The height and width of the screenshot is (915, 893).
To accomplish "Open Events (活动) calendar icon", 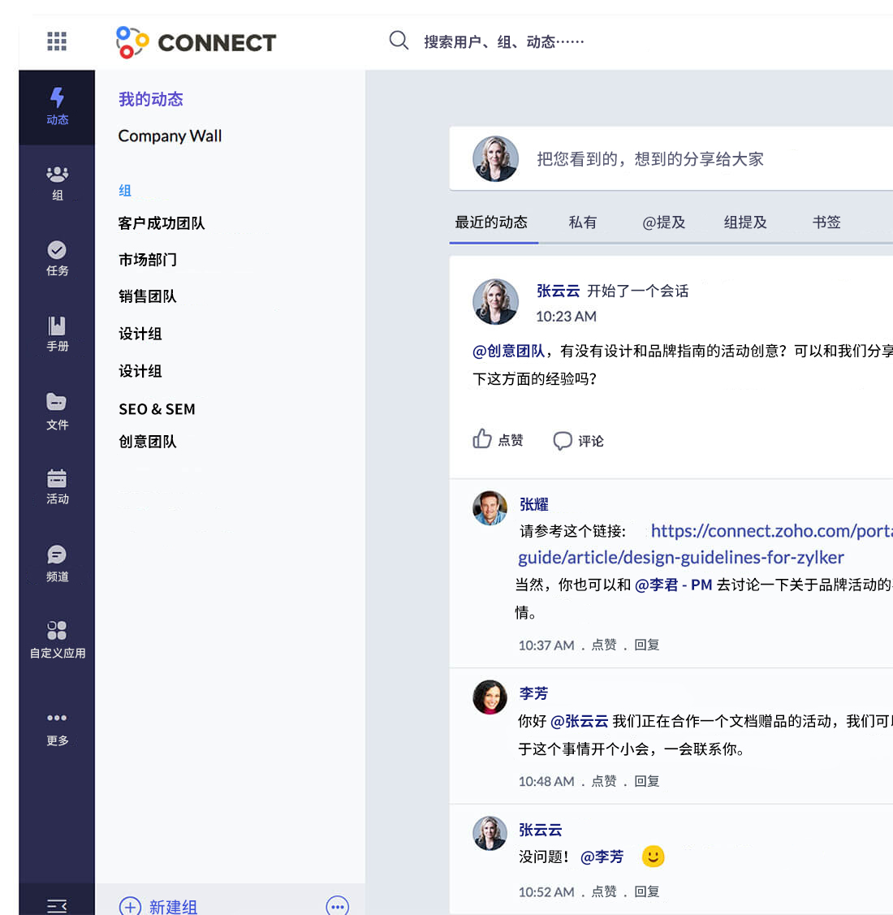I will click(x=57, y=486).
